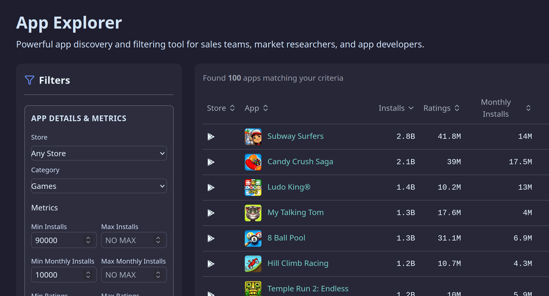
Task: Sort table by Store column
Action: click(221, 108)
